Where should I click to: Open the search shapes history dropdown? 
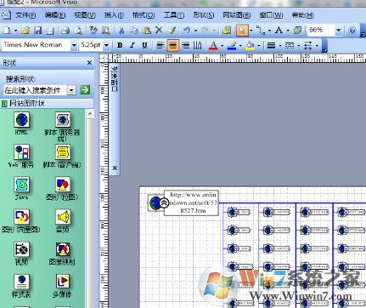point(71,90)
